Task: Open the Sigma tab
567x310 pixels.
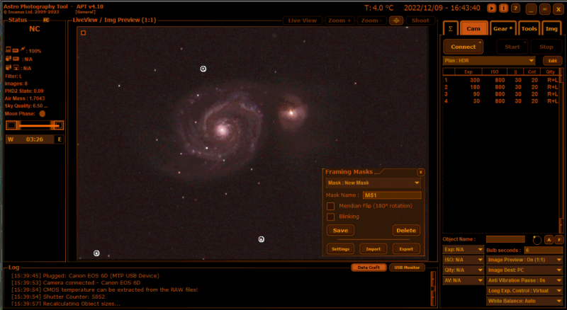Action: coord(449,28)
